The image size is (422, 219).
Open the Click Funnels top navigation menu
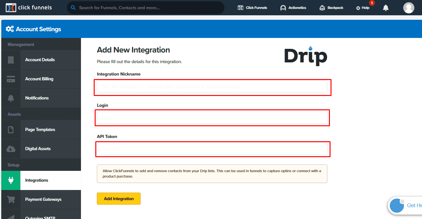(252, 8)
